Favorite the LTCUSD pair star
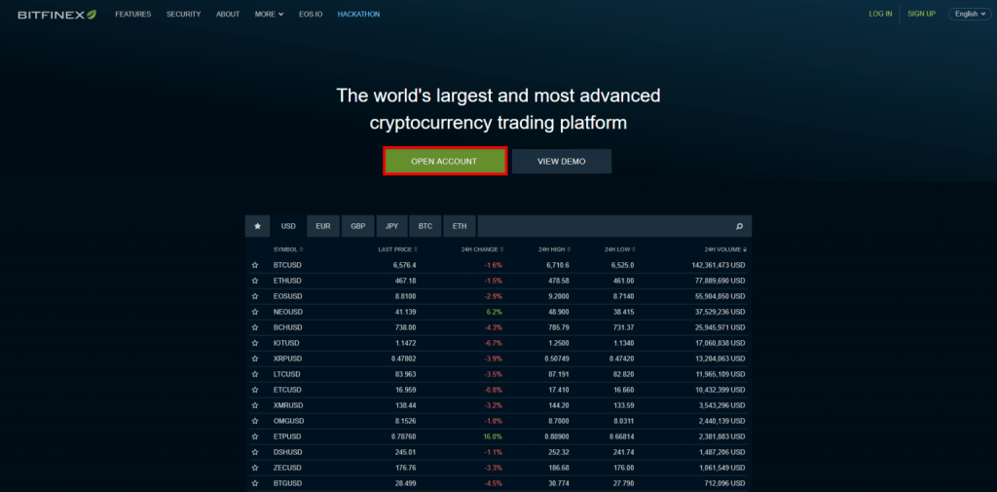 coord(255,374)
